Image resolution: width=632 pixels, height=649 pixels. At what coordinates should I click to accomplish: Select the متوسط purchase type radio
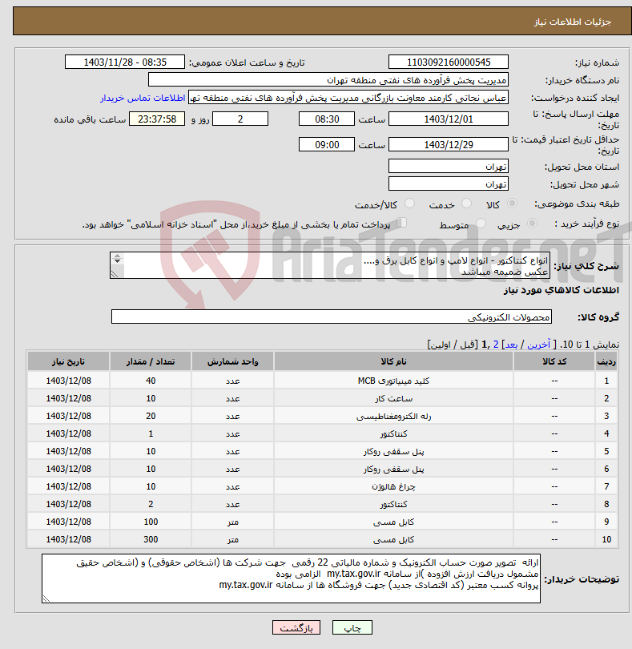click(x=481, y=224)
